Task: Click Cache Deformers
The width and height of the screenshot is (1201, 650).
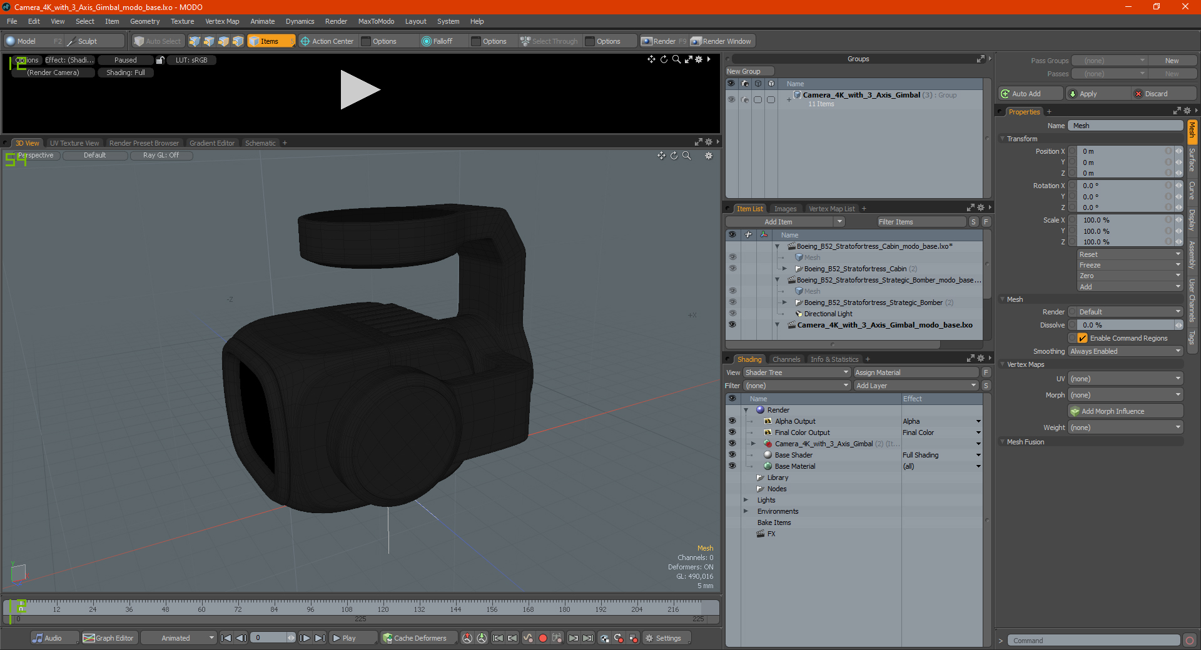Action: coord(418,638)
